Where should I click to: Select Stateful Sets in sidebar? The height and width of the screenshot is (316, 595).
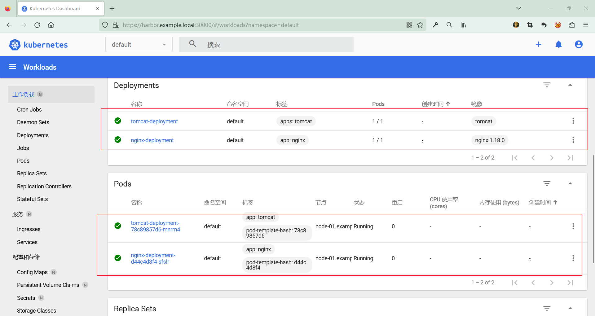(x=33, y=199)
